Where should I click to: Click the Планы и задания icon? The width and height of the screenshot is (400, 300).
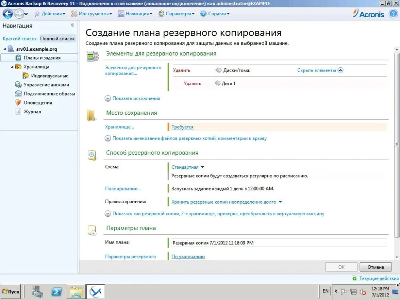pos(18,58)
